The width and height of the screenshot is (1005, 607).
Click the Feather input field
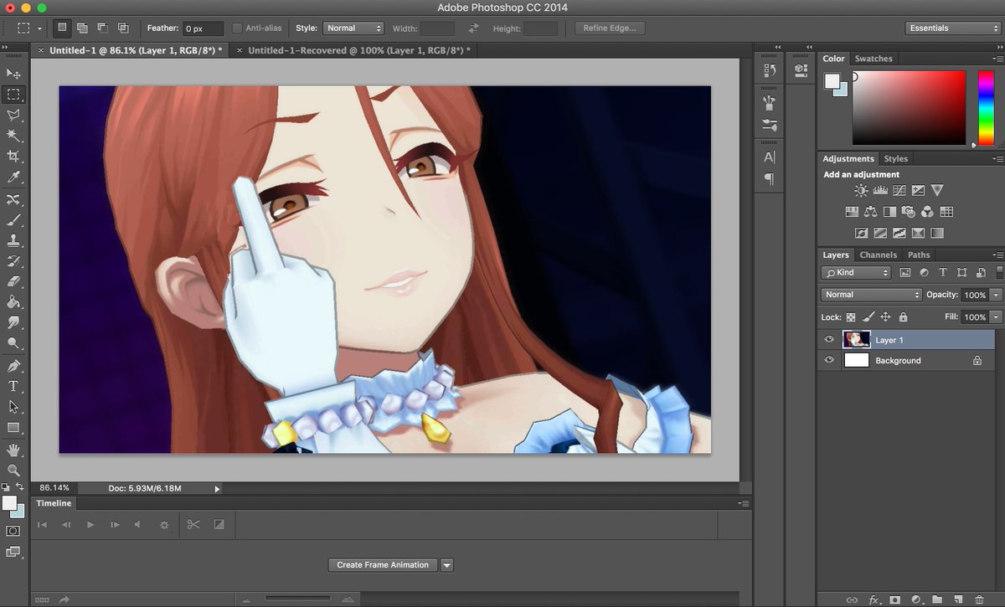(x=203, y=28)
